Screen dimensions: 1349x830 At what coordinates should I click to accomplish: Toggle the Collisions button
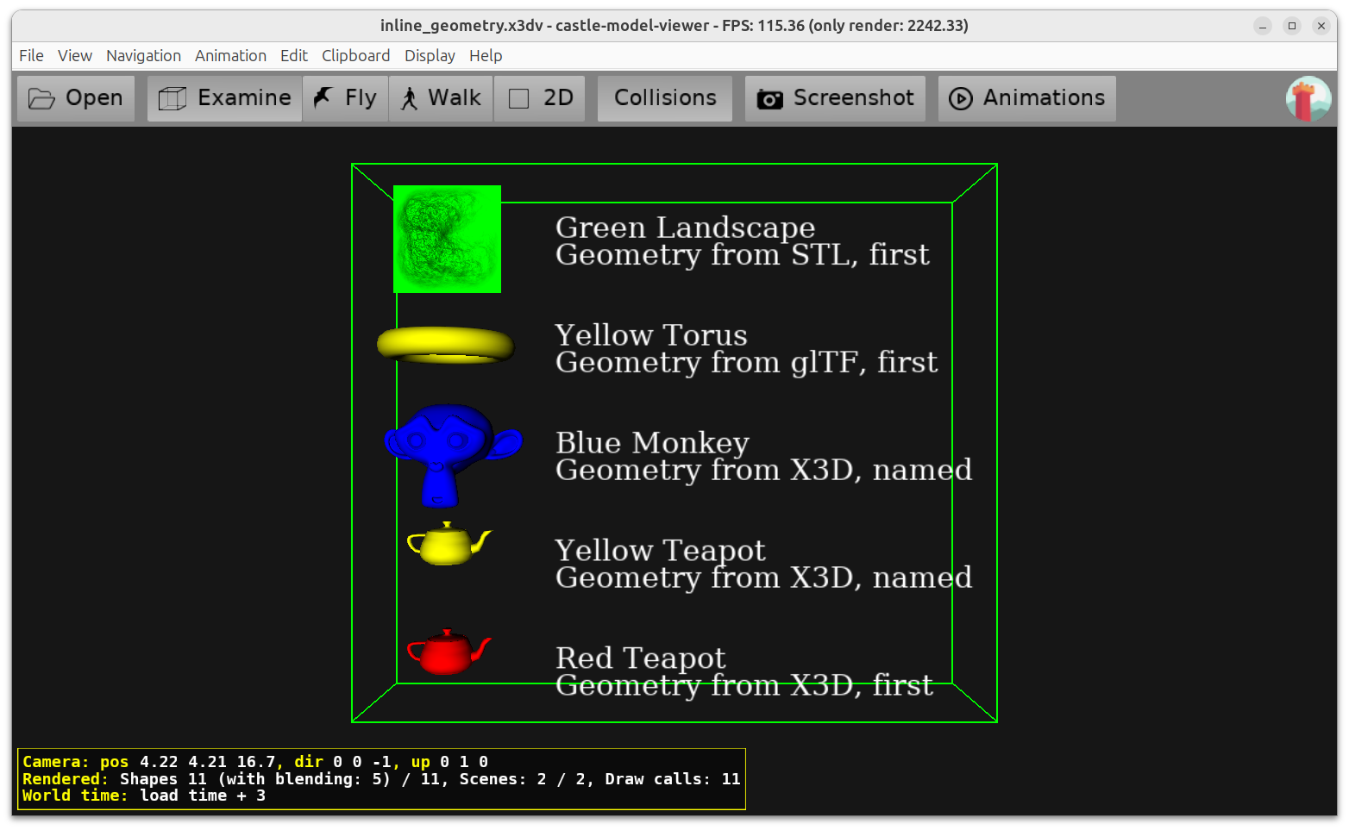tap(664, 98)
